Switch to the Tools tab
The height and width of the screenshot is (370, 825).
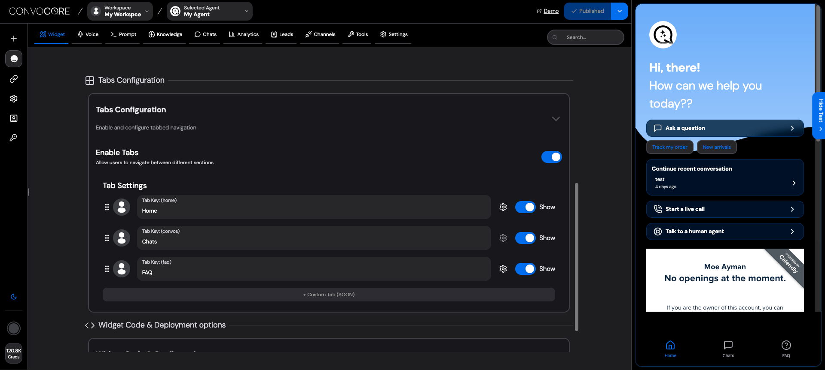coord(358,34)
